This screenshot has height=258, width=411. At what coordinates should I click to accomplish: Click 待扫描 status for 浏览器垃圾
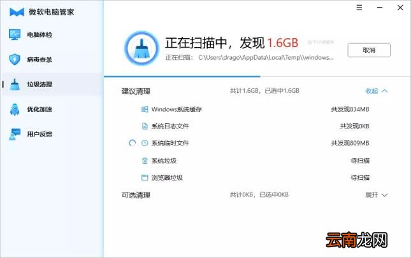point(360,178)
